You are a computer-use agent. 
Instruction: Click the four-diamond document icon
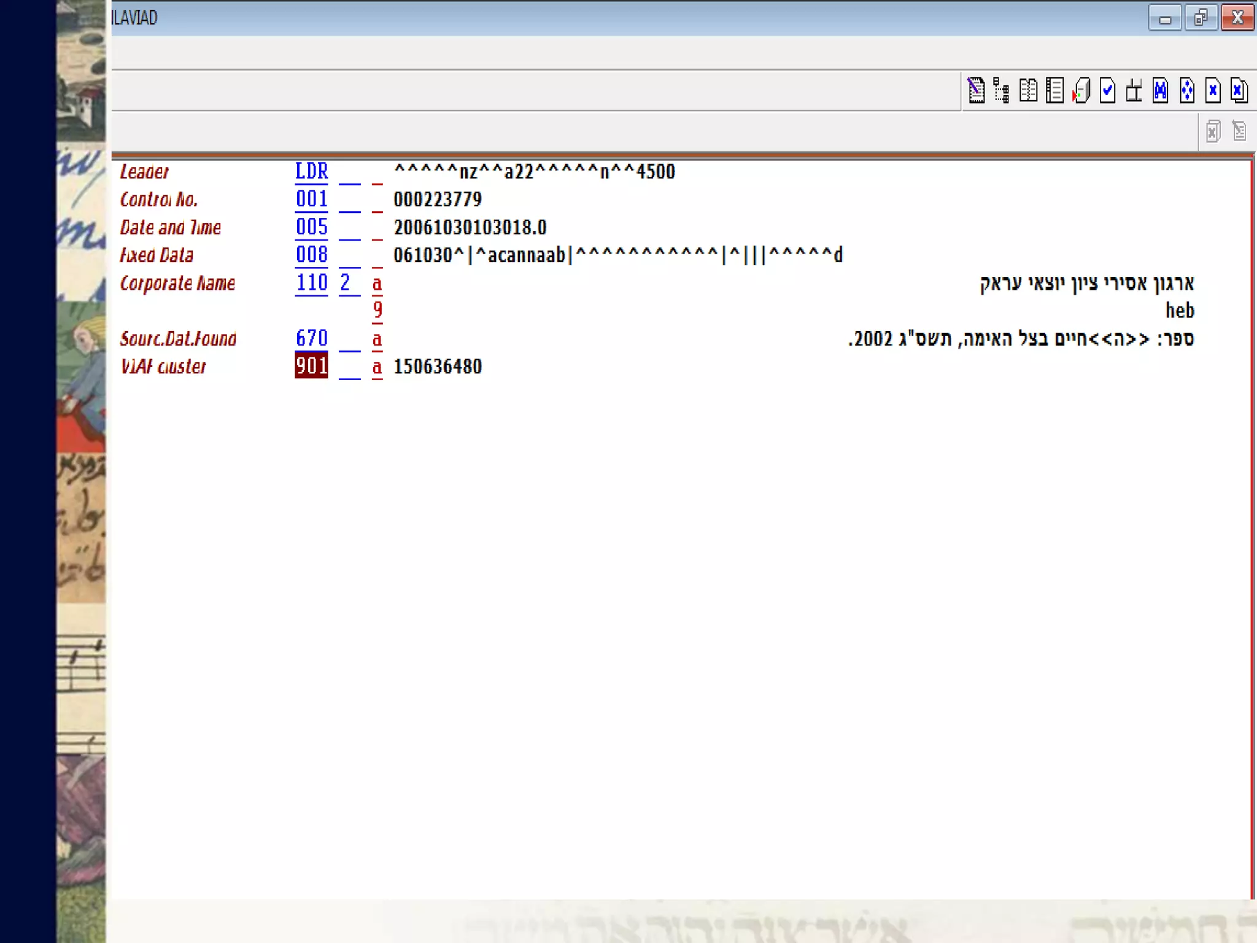[x=1187, y=90]
